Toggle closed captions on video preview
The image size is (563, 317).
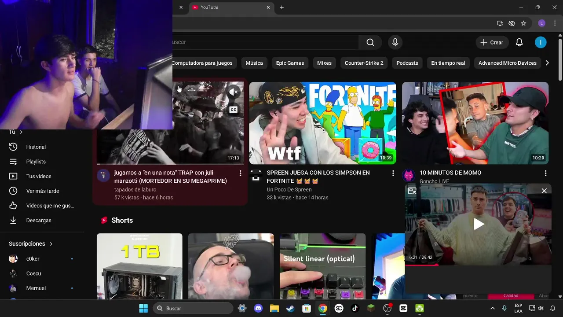pos(234,110)
